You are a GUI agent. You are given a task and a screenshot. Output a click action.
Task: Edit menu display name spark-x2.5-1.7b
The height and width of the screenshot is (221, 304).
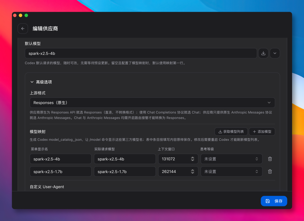pyautogui.click(x=61, y=171)
